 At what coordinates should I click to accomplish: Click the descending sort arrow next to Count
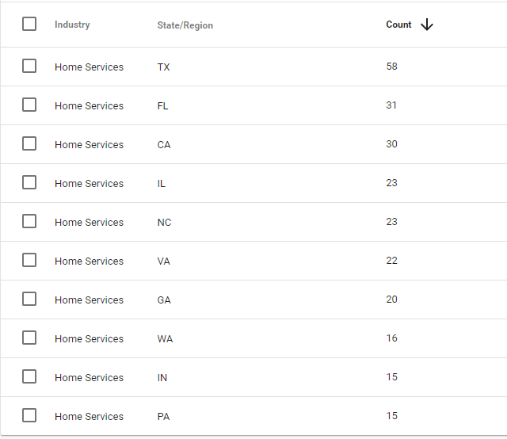pos(427,25)
